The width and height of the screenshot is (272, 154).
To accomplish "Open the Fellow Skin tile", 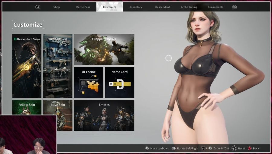I will click(27, 107).
